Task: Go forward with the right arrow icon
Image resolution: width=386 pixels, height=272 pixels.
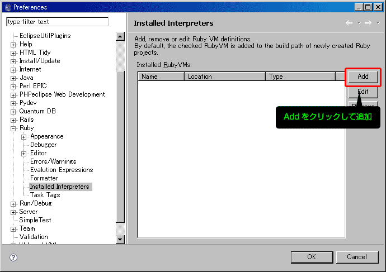Action: point(368,23)
